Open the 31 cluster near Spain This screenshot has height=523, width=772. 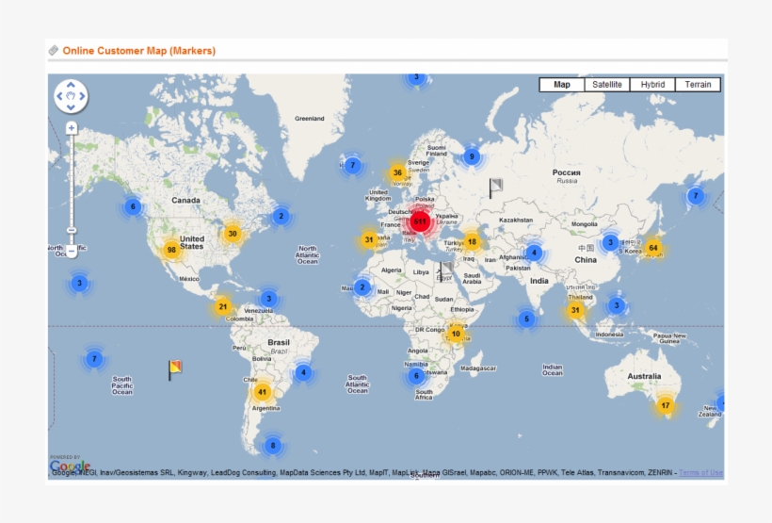(x=369, y=240)
